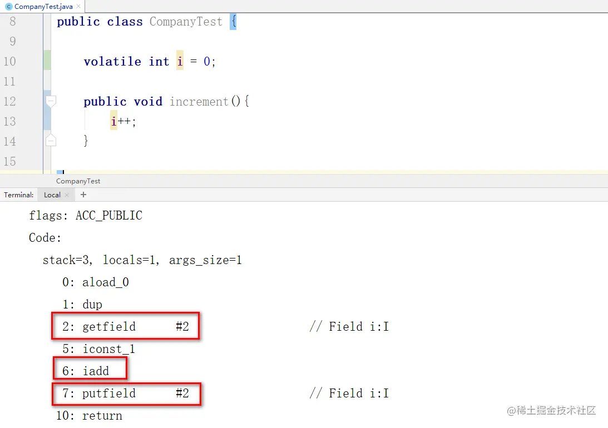Image resolution: width=608 pixels, height=428 pixels.
Task: Click the highlighted opening brace of the class
Action: 233,21
